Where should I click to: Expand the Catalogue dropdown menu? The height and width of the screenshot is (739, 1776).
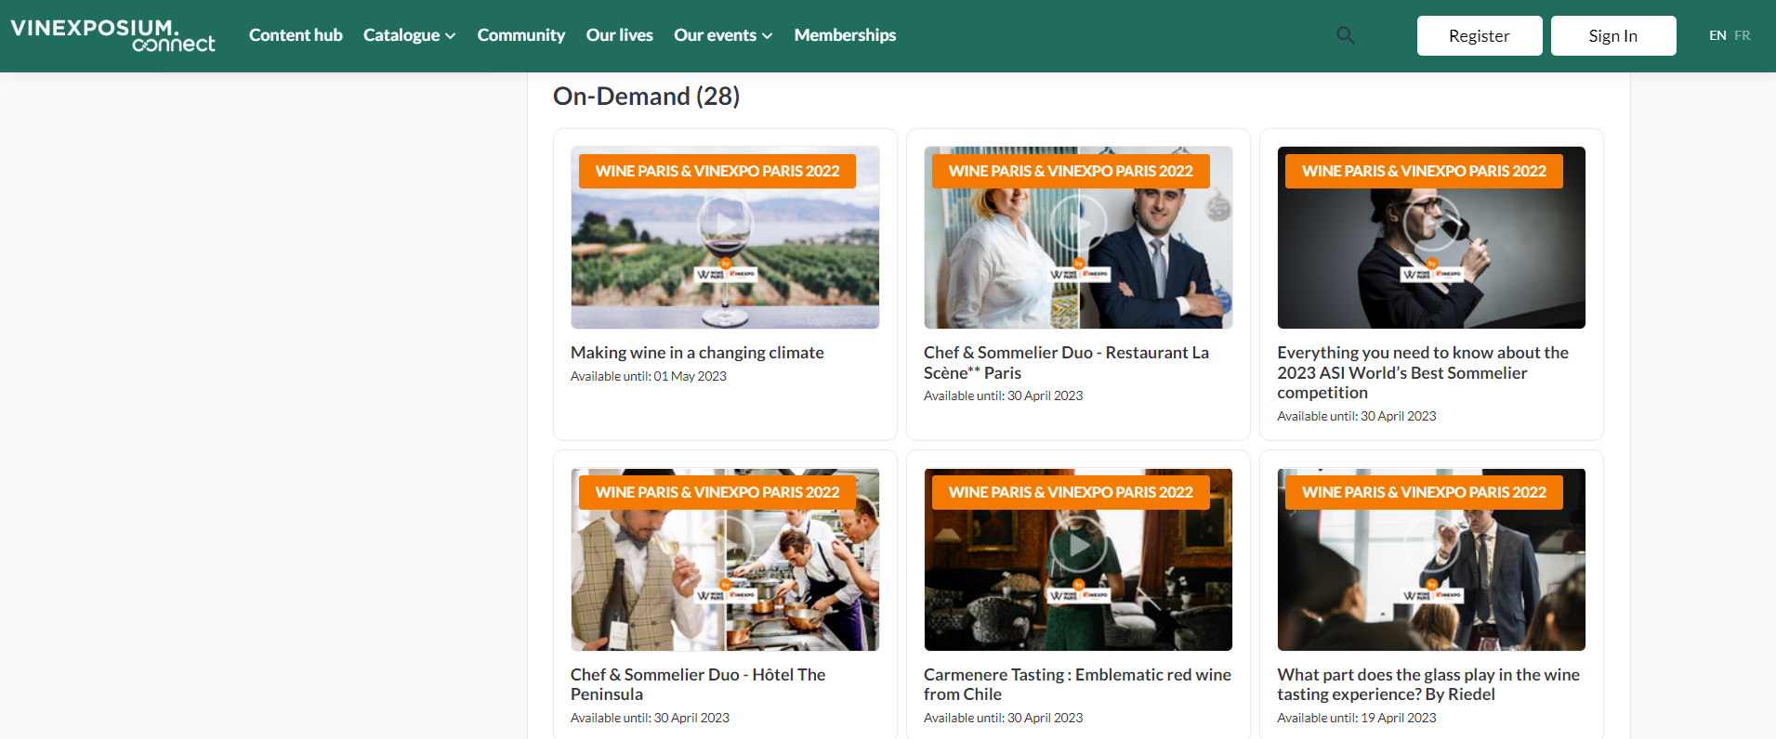(x=409, y=35)
